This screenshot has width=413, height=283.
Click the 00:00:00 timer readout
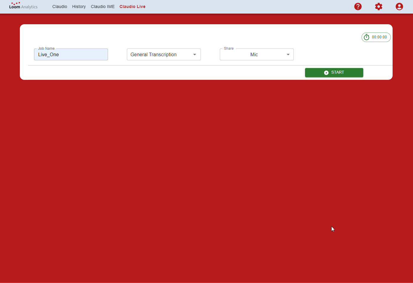(x=379, y=37)
